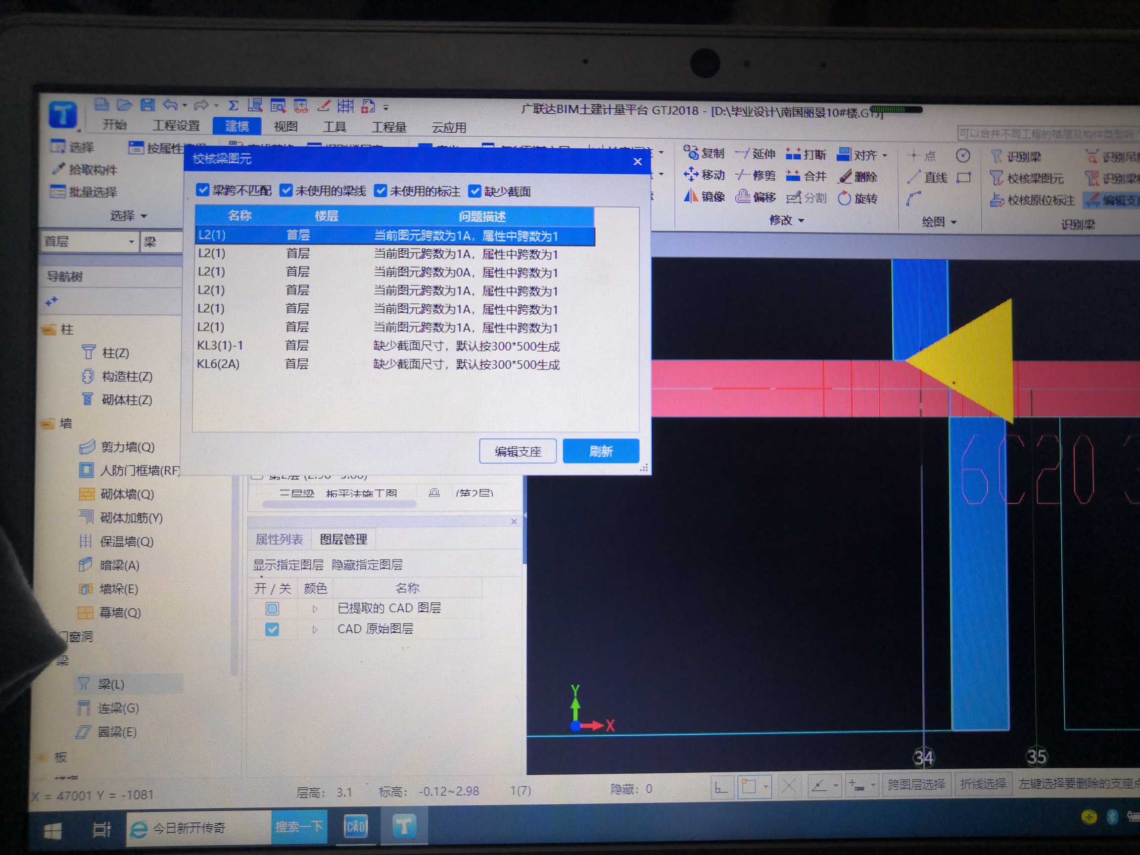The image size is (1140, 855).
Task: Open the Task View taskbar icon
Action: [101, 829]
